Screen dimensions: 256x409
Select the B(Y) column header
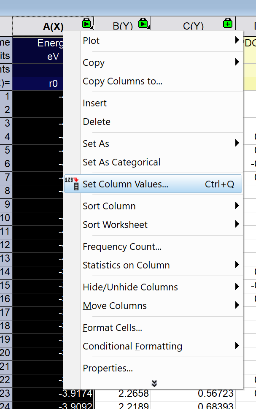pyautogui.click(x=122, y=26)
